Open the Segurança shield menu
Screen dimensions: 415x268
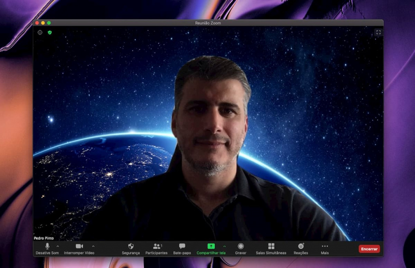(131, 249)
